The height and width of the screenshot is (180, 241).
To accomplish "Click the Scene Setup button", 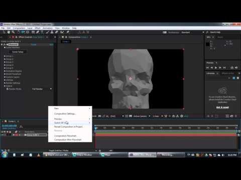I will [x=18, y=52].
